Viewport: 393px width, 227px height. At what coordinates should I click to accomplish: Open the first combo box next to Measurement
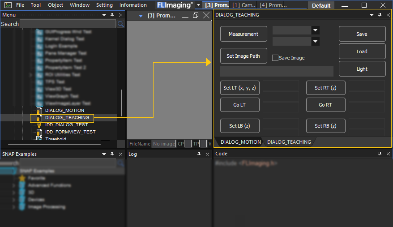point(315,30)
